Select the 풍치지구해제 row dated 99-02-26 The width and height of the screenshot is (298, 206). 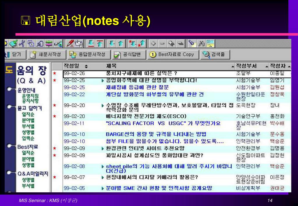tap(177, 74)
